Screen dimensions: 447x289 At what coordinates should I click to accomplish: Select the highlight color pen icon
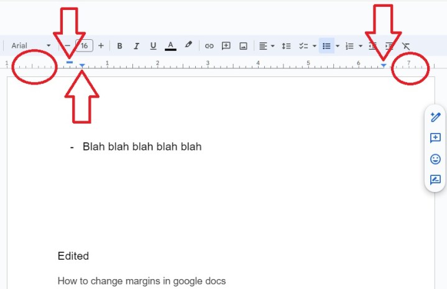(188, 45)
